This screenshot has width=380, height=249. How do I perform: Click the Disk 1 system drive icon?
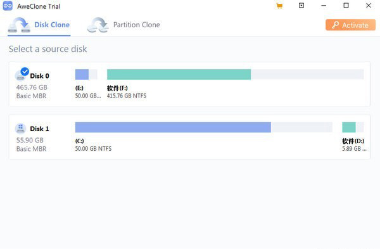tap(20, 128)
